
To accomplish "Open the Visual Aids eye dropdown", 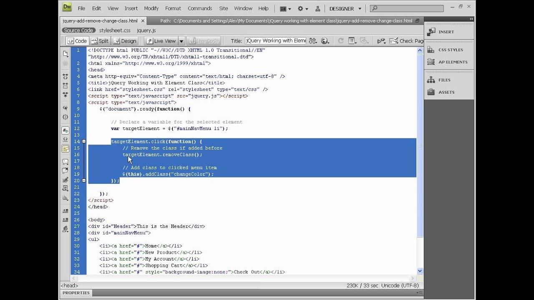I will [x=365, y=41].
